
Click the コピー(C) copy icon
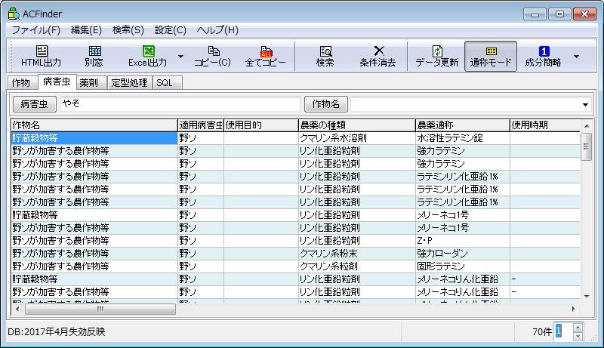(212, 56)
